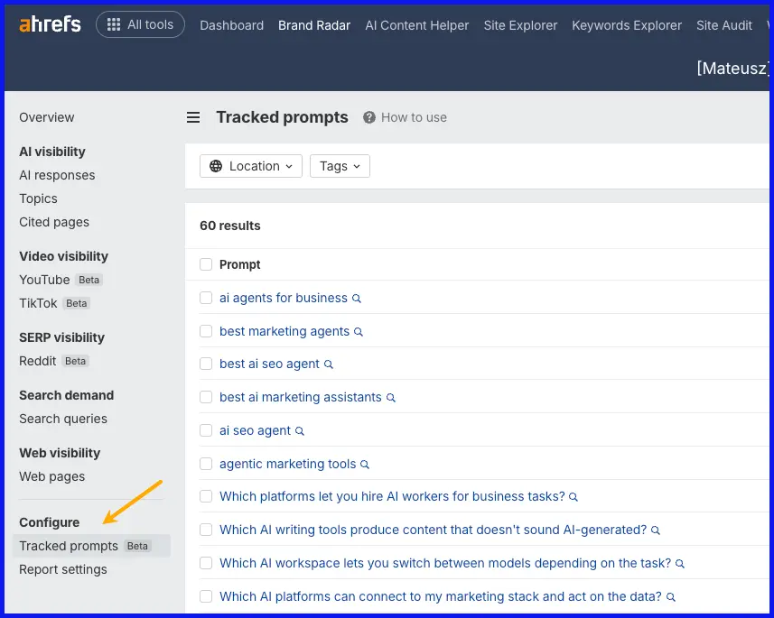Check the 'AI writing tools' prompt row

[206, 530]
